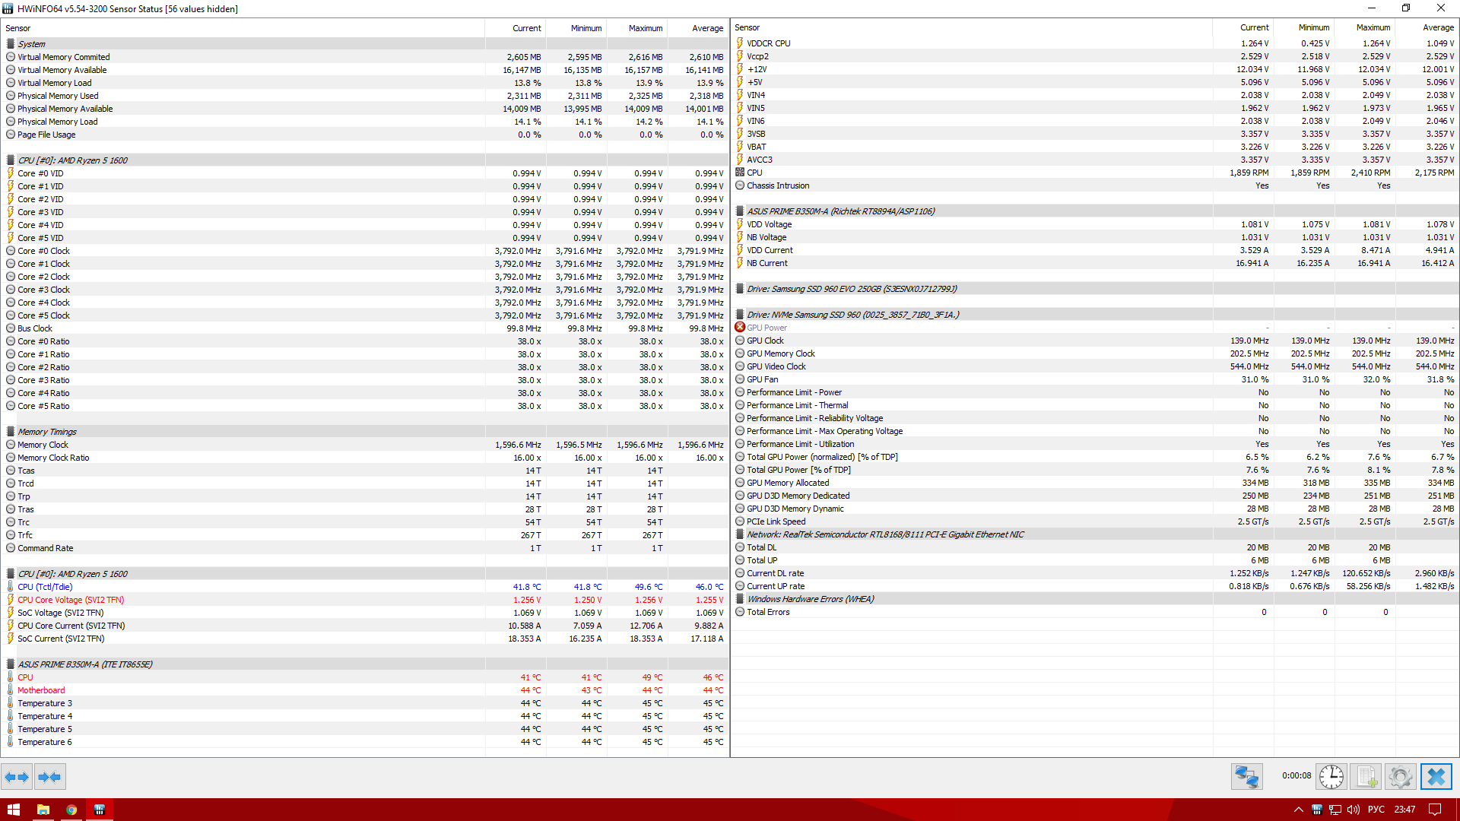Viewport: 1460px width, 821px height.
Task: Open remote network monitoring icon
Action: [1246, 777]
